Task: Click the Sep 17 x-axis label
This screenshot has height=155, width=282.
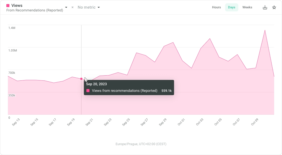Action: tap(53, 122)
